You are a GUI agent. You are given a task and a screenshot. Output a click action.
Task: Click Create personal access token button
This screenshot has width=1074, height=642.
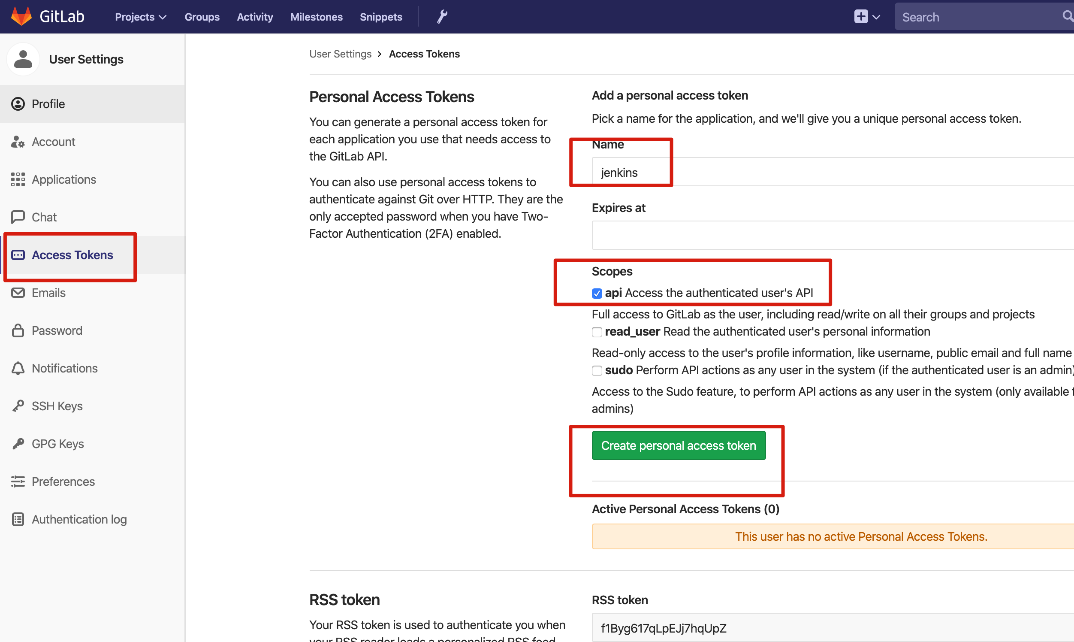tap(679, 445)
